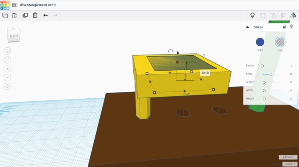Click the Steps value field
The height and width of the screenshot is (167, 299).
click(x=291, y=74)
